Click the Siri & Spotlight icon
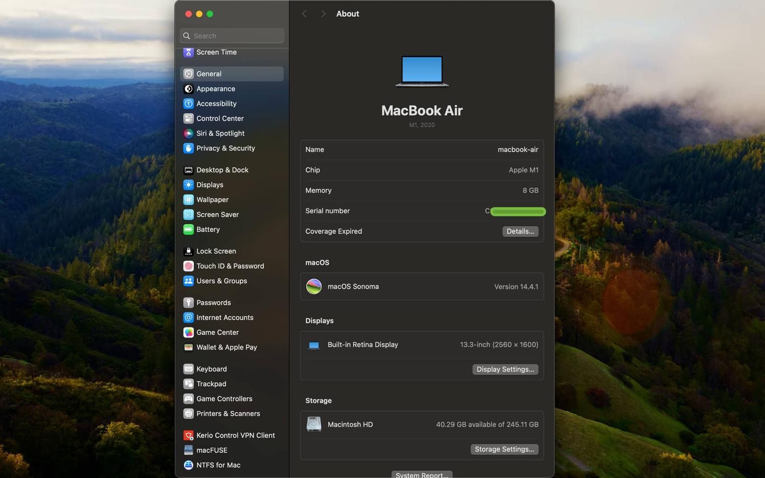 [188, 133]
